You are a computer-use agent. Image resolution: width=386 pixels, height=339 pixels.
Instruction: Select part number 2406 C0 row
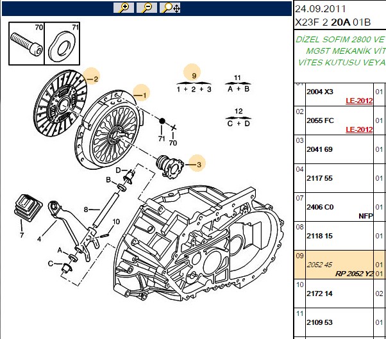(x=340, y=207)
